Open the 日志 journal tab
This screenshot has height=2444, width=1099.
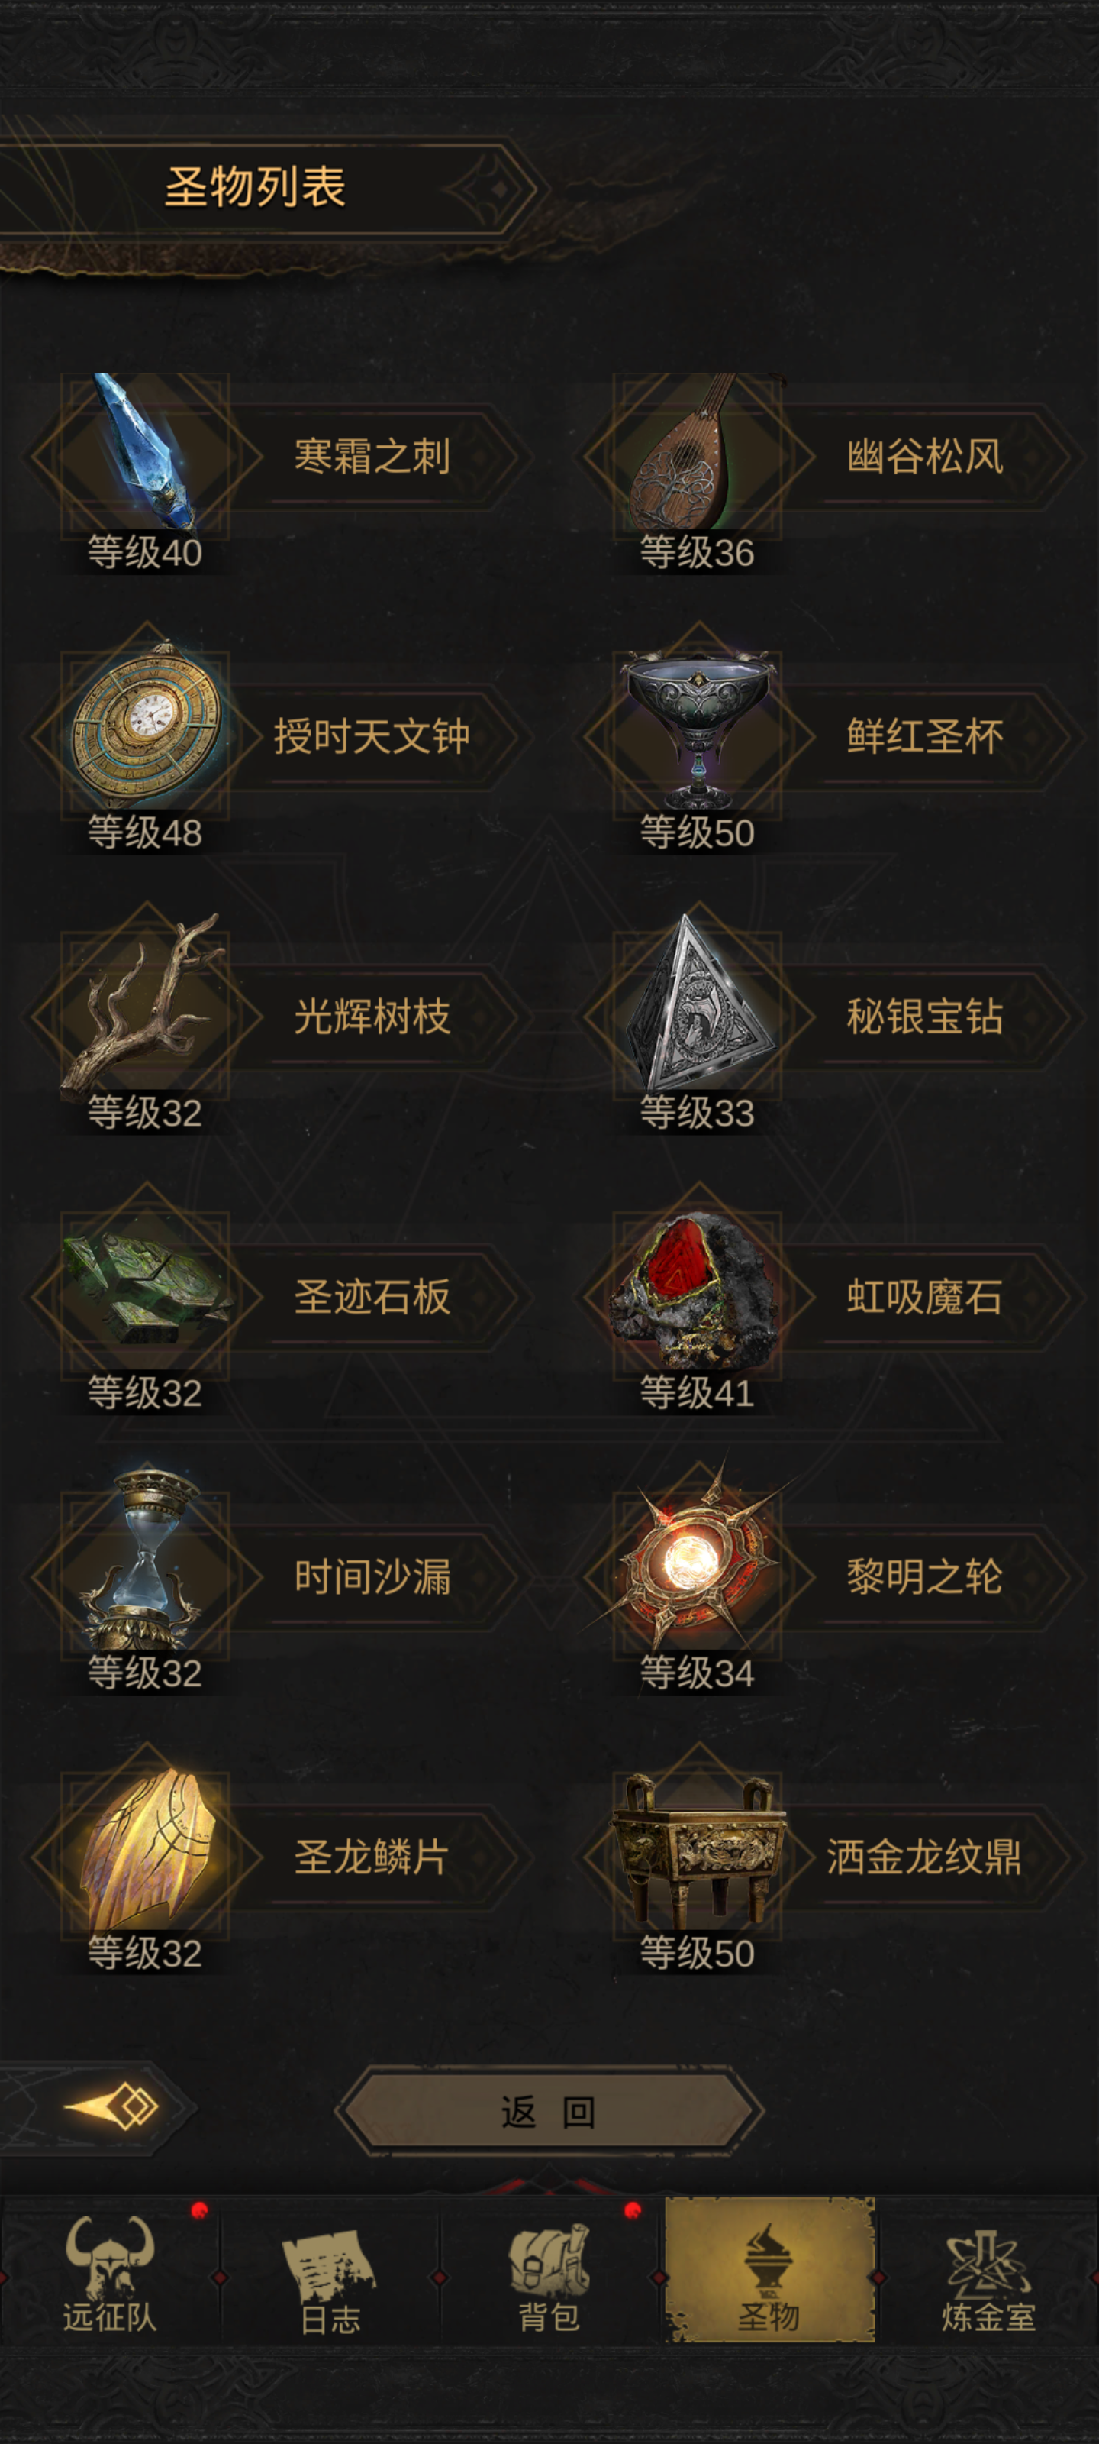[330, 2273]
